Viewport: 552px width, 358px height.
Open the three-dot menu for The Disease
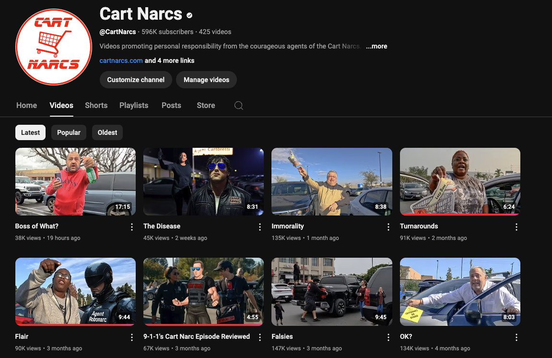(x=260, y=227)
